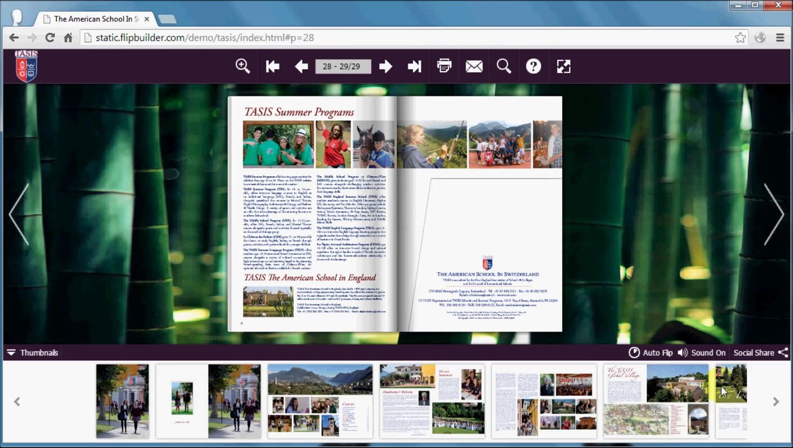Turn off Sound On
793x448 pixels.
tap(701, 353)
